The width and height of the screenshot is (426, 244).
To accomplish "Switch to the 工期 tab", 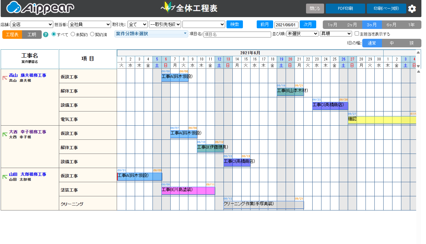I will tap(32, 35).
